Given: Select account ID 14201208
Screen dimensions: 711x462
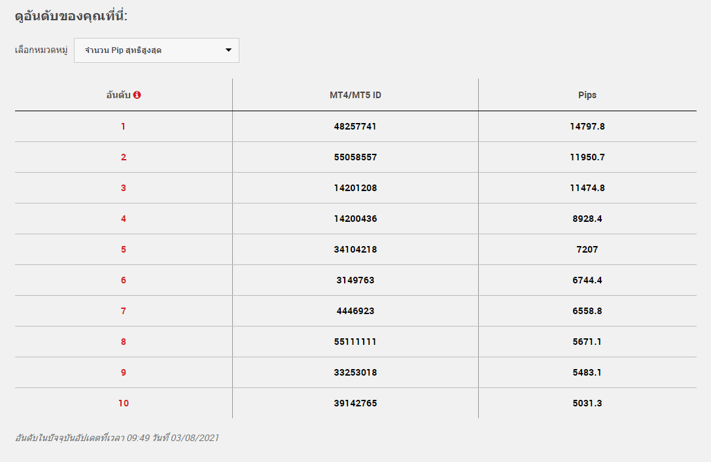Looking at the screenshot, I should (356, 188).
